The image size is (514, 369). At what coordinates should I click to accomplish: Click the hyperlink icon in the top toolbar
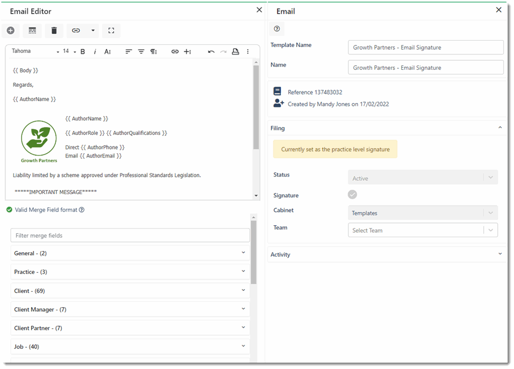click(76, 31)
